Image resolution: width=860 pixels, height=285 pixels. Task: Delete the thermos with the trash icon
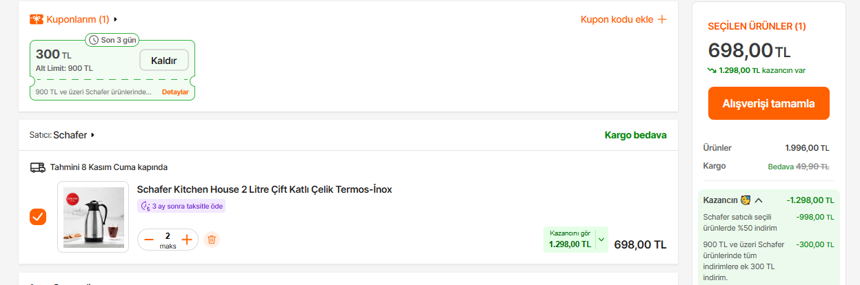pyautogui.click(x=212, y=240)
